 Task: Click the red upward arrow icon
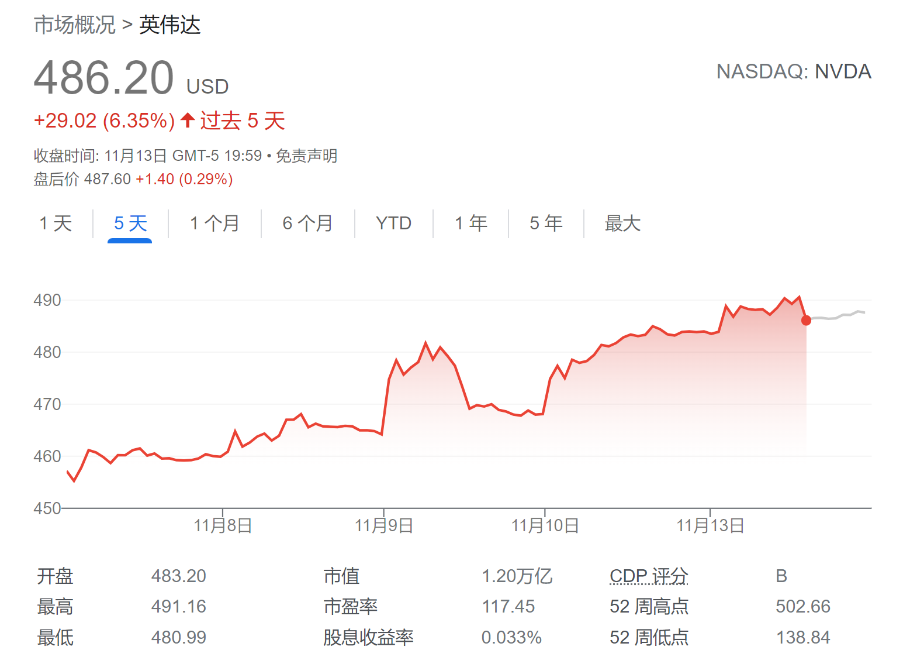[188, 120]
